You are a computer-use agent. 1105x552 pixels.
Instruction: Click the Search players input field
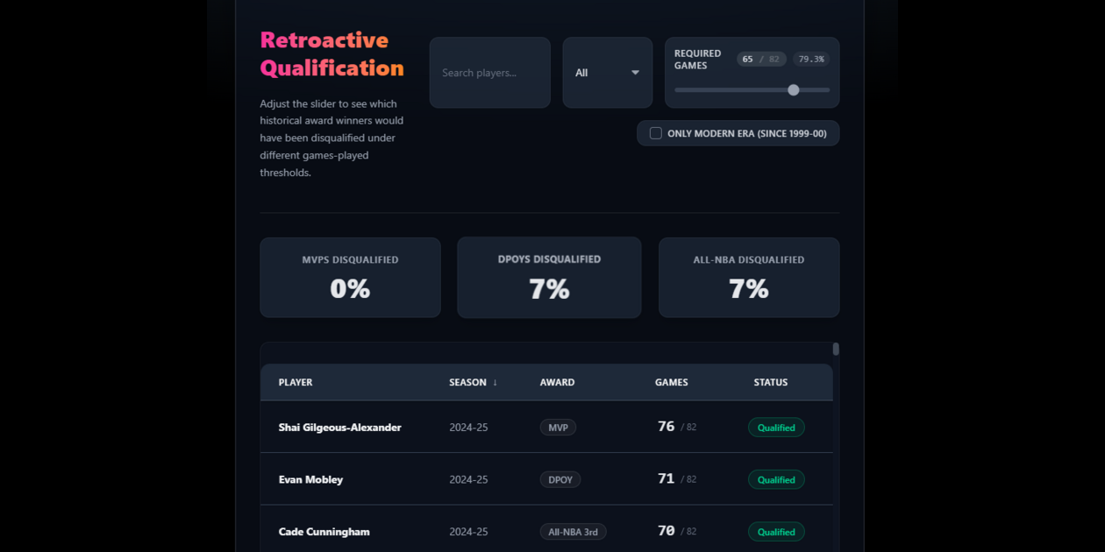(489, 73)
